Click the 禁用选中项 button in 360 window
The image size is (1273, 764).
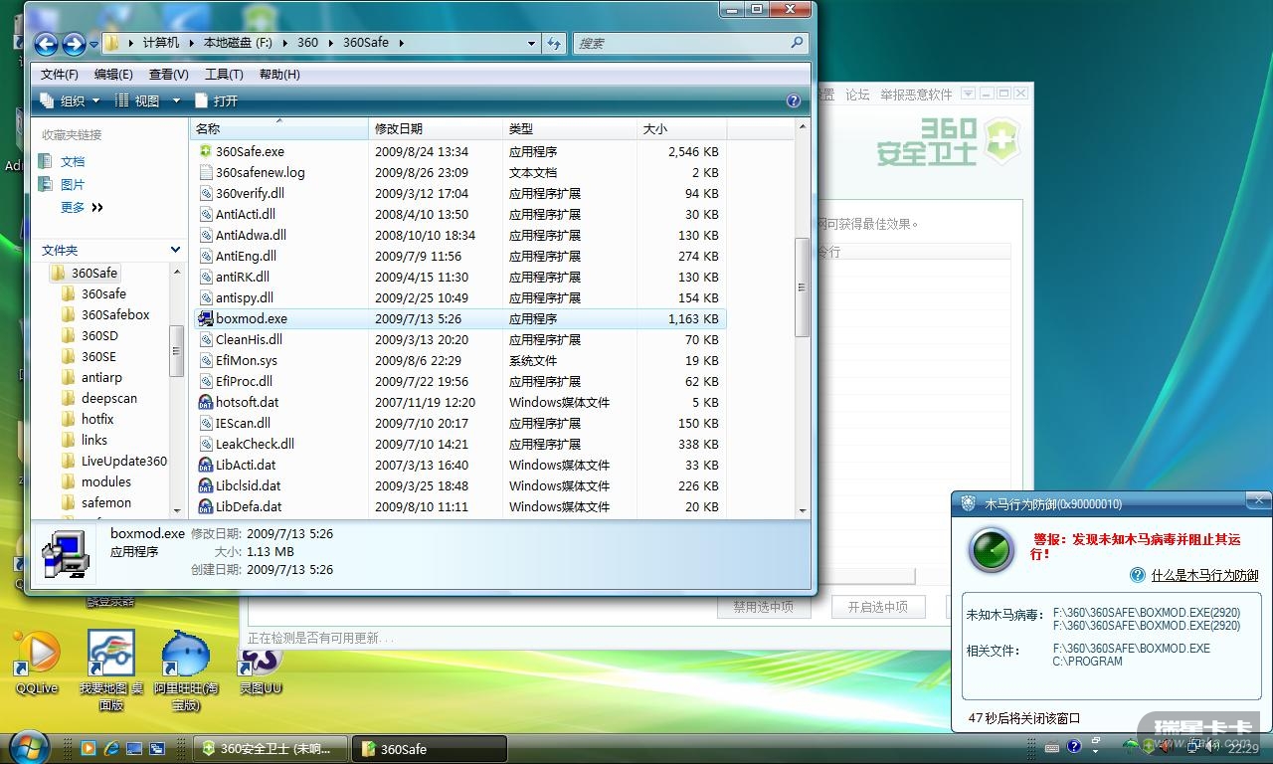coord(763,607)
